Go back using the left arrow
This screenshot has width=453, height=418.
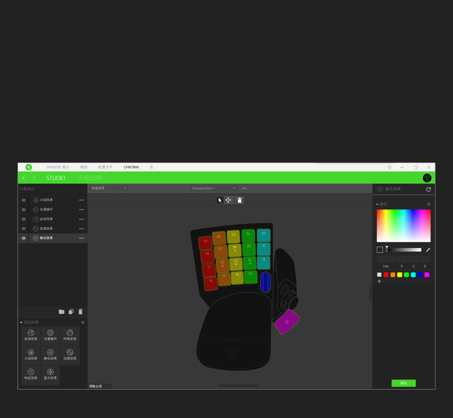click(x=24, y=178)
